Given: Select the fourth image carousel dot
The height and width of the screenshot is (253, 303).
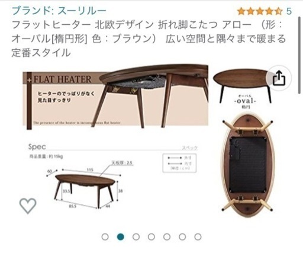Looking at the screenshot, I should tap(151, 236).
